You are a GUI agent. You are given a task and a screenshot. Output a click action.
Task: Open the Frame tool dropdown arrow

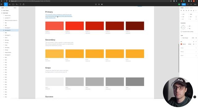coord(11,4)
